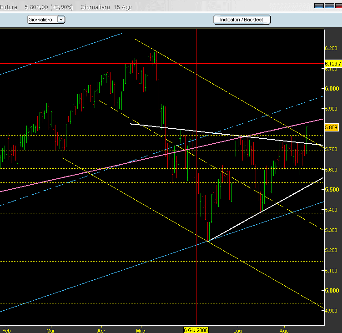Click the 5.200 price axis label

(331, 250)
